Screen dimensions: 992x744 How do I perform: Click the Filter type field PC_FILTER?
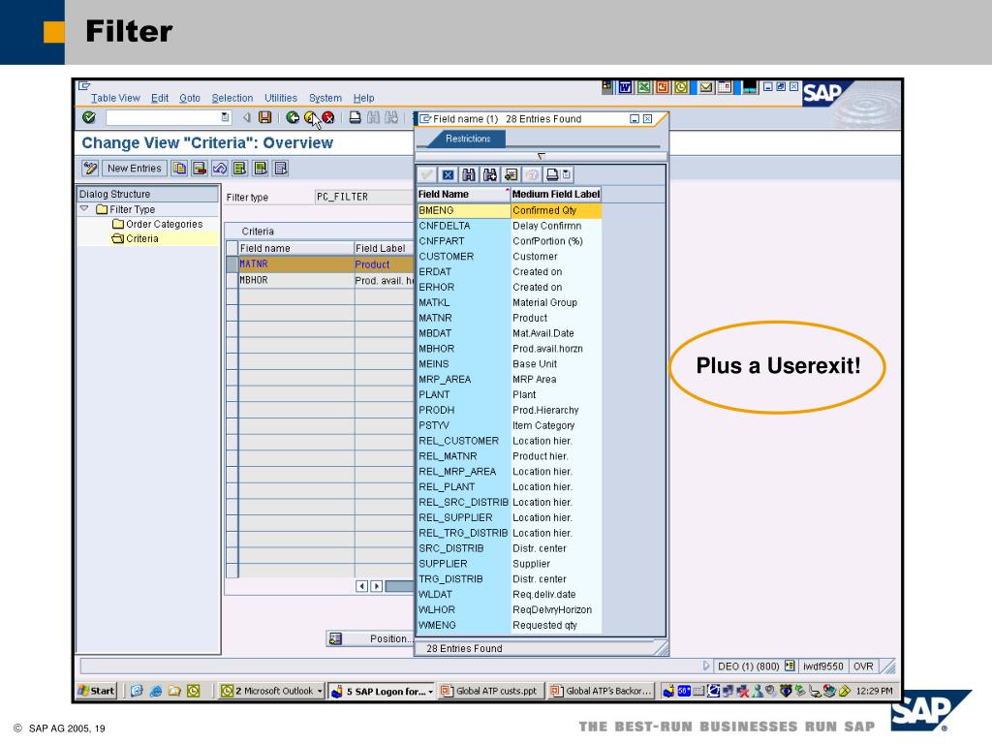[x=364, y=197]
